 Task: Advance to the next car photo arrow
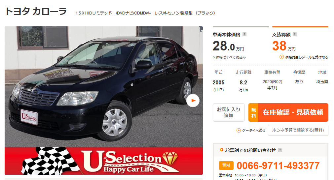[193, 101]
